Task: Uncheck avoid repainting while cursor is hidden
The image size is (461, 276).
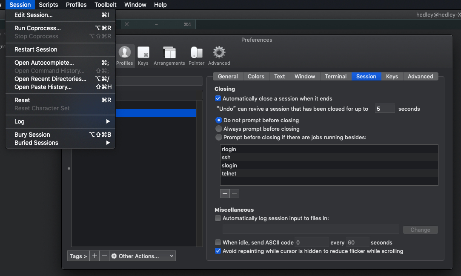Action: click(218, 251)
